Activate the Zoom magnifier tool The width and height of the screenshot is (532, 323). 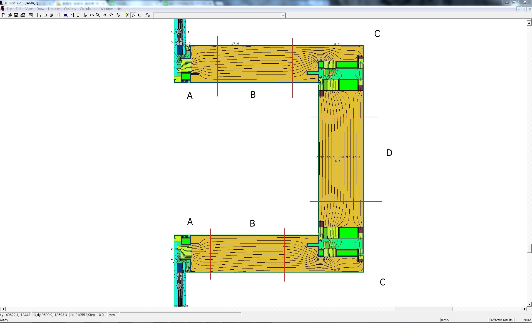tap(98, 15)
